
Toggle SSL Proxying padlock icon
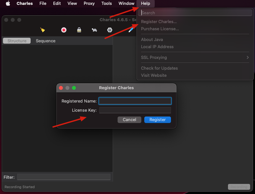(79, 30)
